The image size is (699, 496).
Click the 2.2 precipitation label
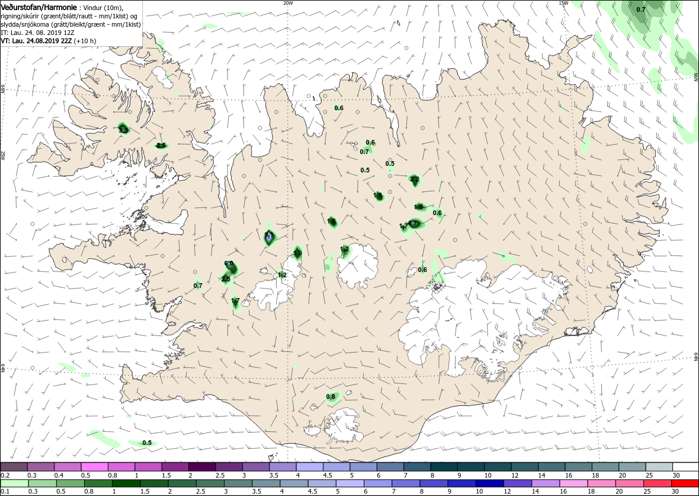(415, 179)
